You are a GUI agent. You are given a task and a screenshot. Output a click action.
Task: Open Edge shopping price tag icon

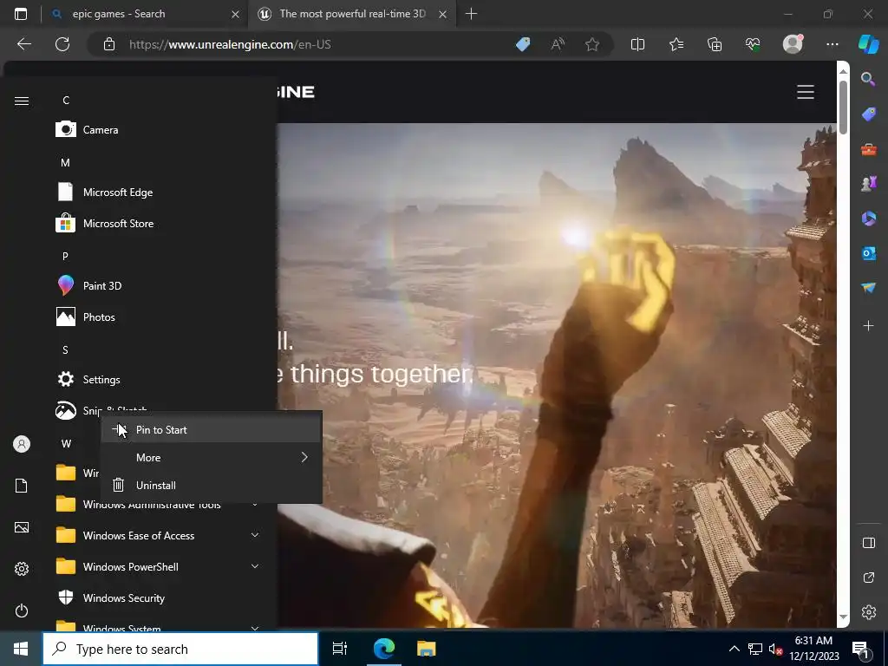point(523,44)
